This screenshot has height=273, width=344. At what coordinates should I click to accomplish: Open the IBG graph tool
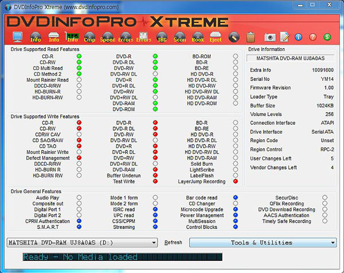tap(162, 37)
